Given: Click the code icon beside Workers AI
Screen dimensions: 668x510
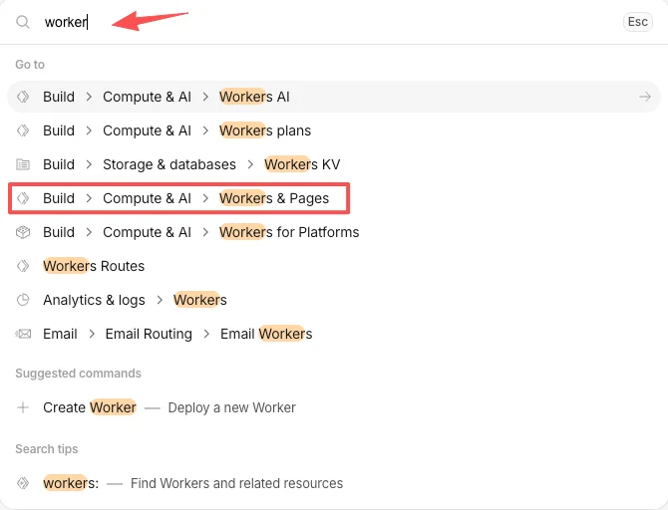Looking at the screenshot, I should click(x=23, y=97).
